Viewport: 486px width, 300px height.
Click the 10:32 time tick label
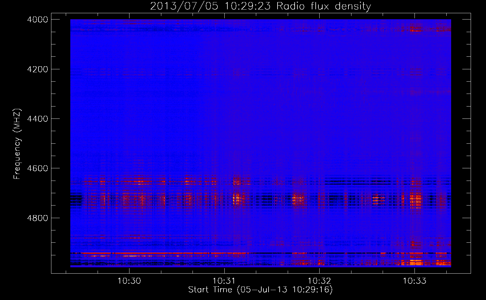click(x=319, y=281)
